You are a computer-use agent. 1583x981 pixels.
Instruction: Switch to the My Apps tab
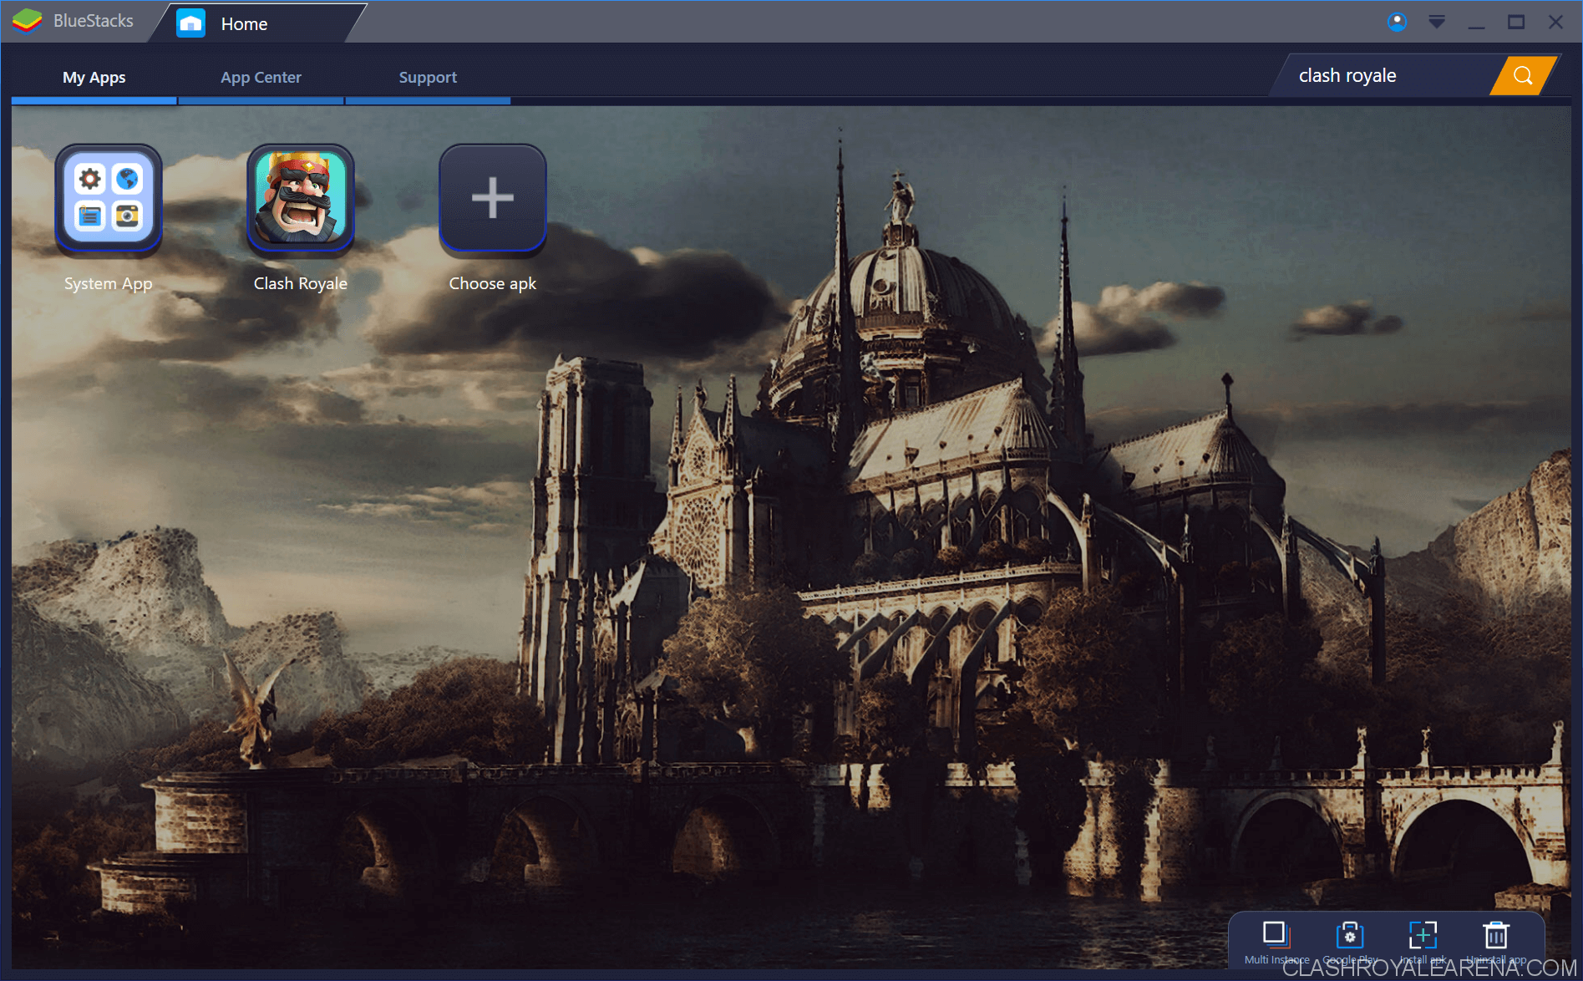click(x=94, y=78)
